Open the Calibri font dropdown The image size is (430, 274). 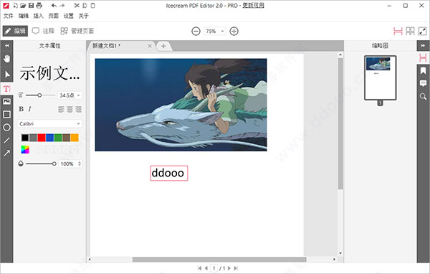[49, 124]
